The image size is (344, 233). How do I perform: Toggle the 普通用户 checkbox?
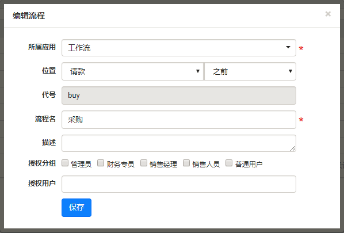point(229,163)
